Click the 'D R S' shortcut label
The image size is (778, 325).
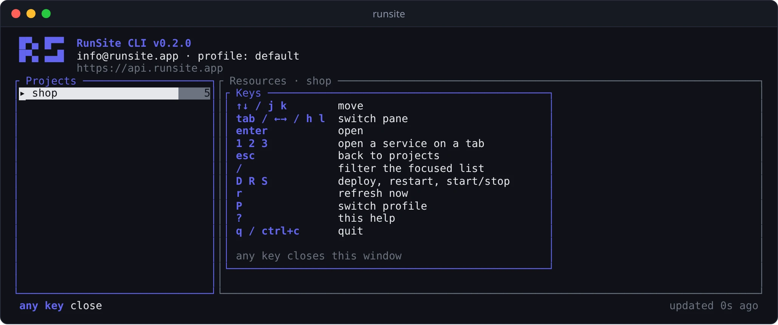tap(252, 181)
